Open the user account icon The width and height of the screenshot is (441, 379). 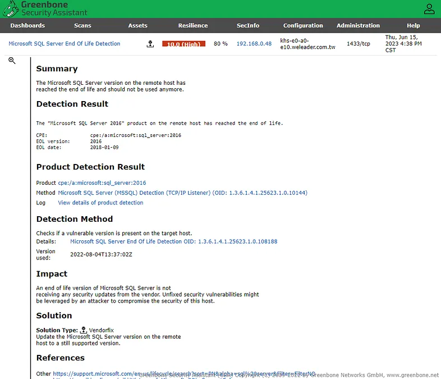coord(429,9)
